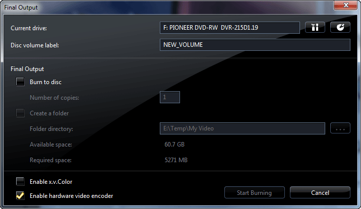The width and height of the screenshot is (361, 209).
Task: Click the Number of copies box
Action: coord(170,97)
